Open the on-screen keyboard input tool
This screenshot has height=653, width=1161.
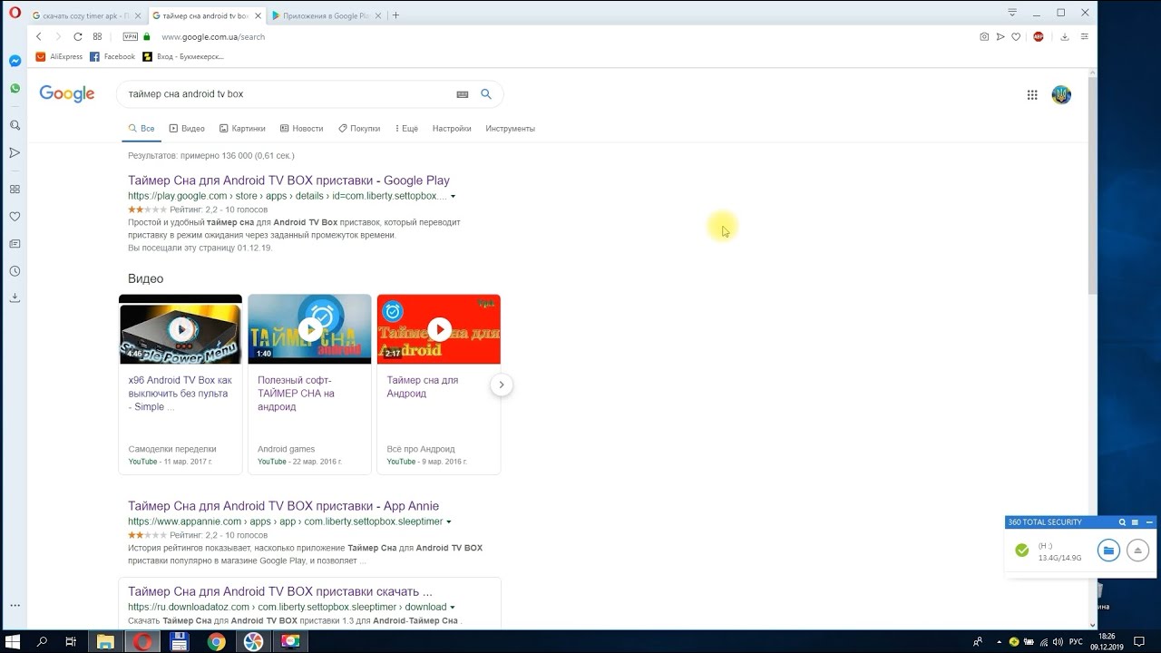click(463, 94)
